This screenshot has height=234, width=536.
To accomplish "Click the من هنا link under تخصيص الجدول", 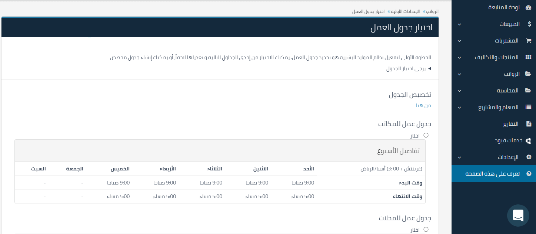I will click(423, 105).
